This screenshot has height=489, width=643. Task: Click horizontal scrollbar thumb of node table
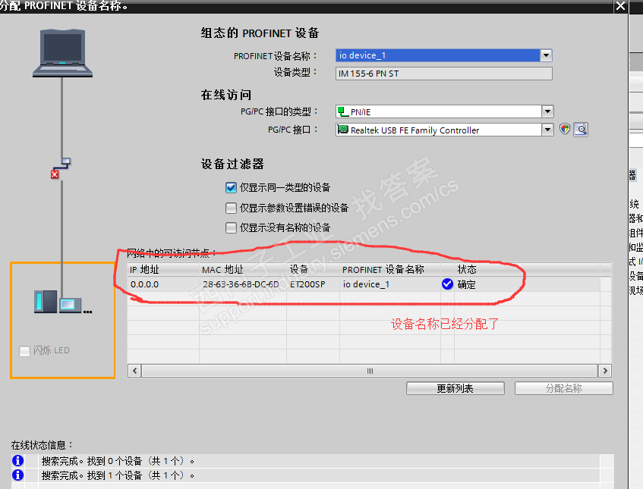click(x=369, y=371)
